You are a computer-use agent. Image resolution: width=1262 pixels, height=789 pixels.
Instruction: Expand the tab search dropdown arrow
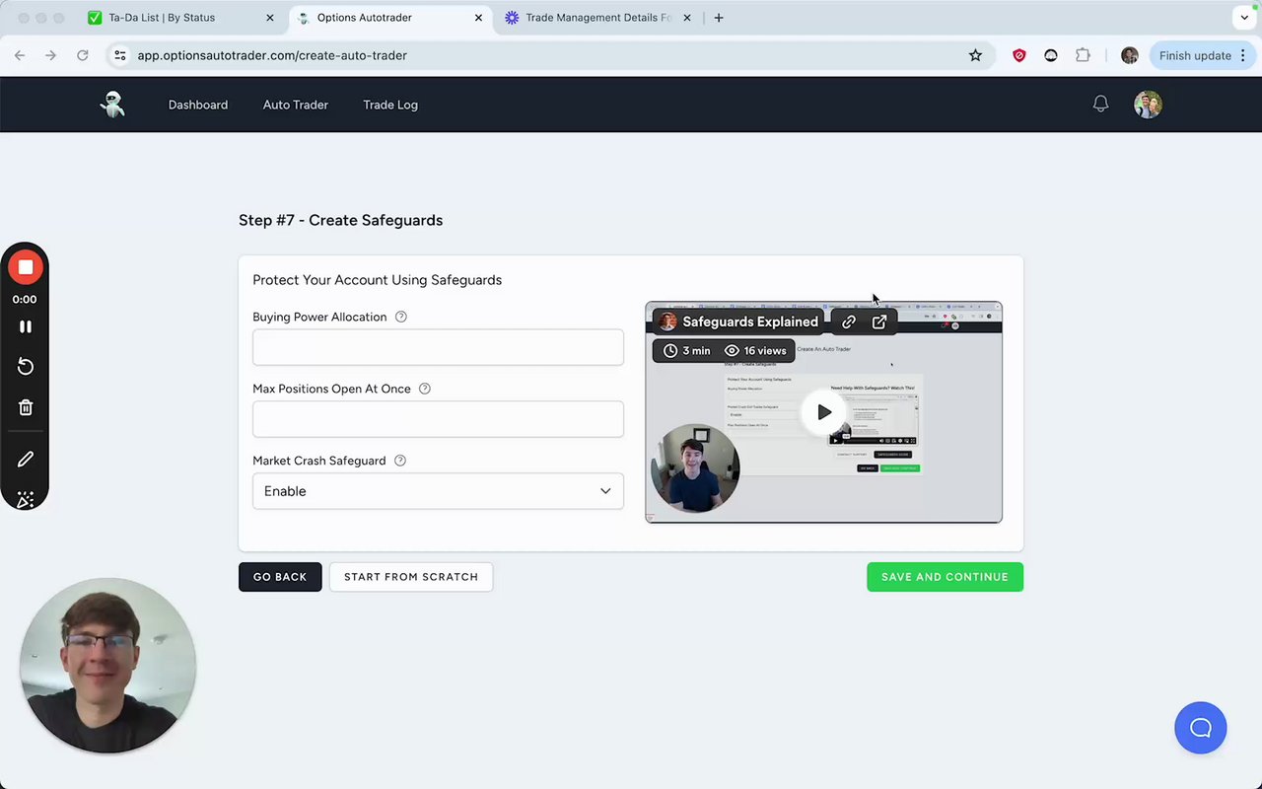click(1244, 18)
